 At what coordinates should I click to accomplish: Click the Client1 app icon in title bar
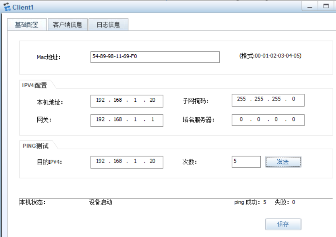pos(7,7)
